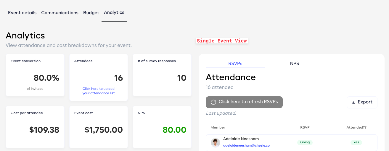Viewport: 389px width, 151px height.
Task: Show the NPS tab in attendance panel
Action: click(295, 64)
